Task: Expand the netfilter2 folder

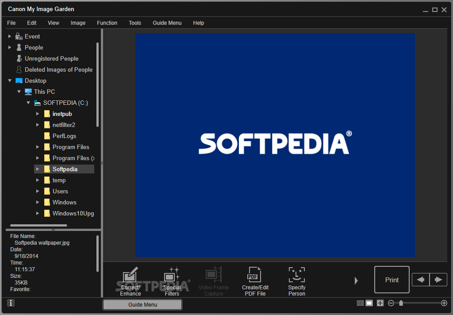Action: pos(38,125)
